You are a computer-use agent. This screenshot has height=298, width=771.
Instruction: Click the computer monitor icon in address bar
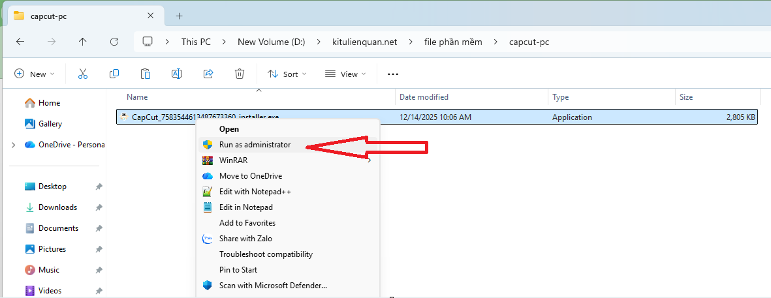coord(147,42)
